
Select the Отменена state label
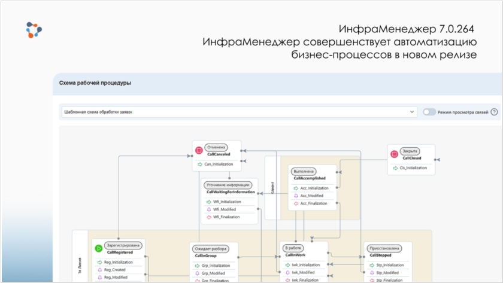[216, 147]
